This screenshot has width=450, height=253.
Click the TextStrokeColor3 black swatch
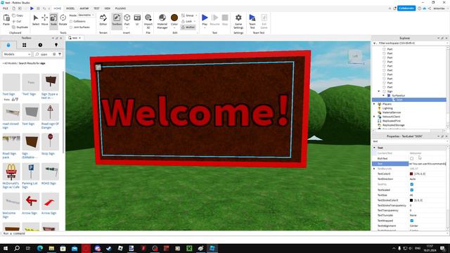(411, 200)
